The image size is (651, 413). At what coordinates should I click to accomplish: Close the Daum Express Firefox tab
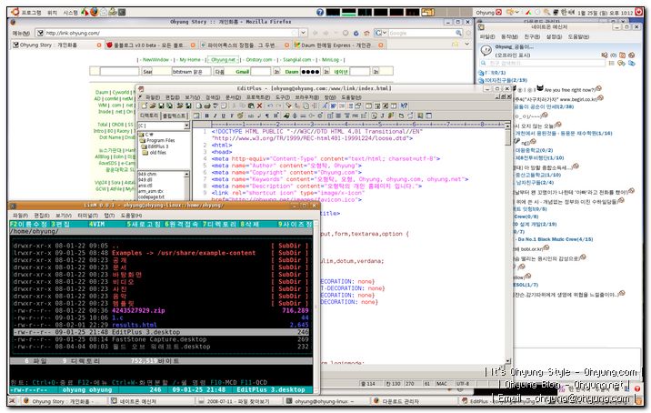[380, 45]
